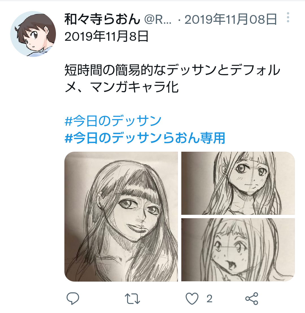
Task: Open the share icon options
Action: coord(252,299)
